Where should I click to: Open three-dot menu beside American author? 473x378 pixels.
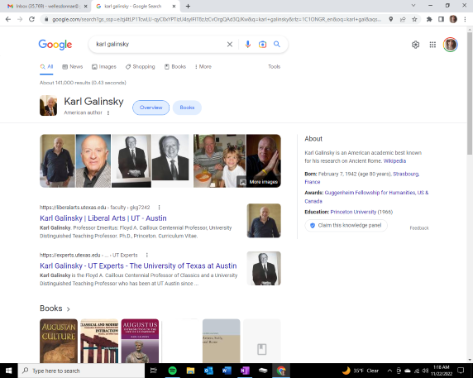pyautogui.click(x=108, y=112)
